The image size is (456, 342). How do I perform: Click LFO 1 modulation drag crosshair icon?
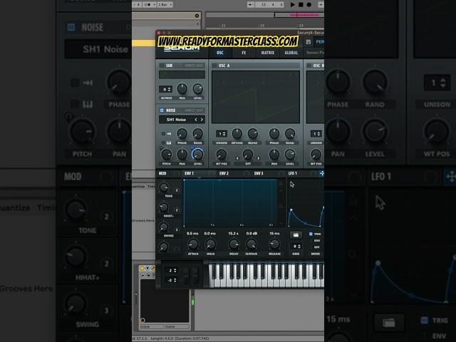pos(321,173)
